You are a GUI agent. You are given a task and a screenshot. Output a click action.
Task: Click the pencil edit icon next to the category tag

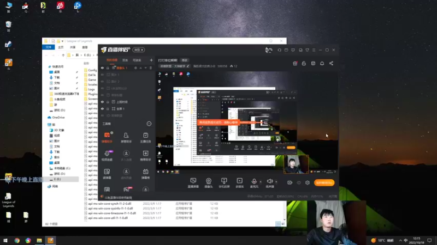pyautogui.click(x=188, y=66)
